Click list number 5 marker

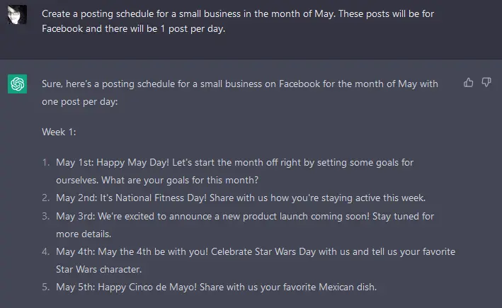(46, 287)
